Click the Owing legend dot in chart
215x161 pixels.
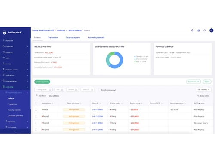135,56
